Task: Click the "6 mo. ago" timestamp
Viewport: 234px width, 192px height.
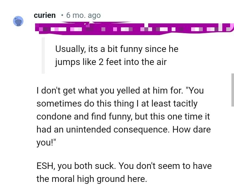Action: 83,15
